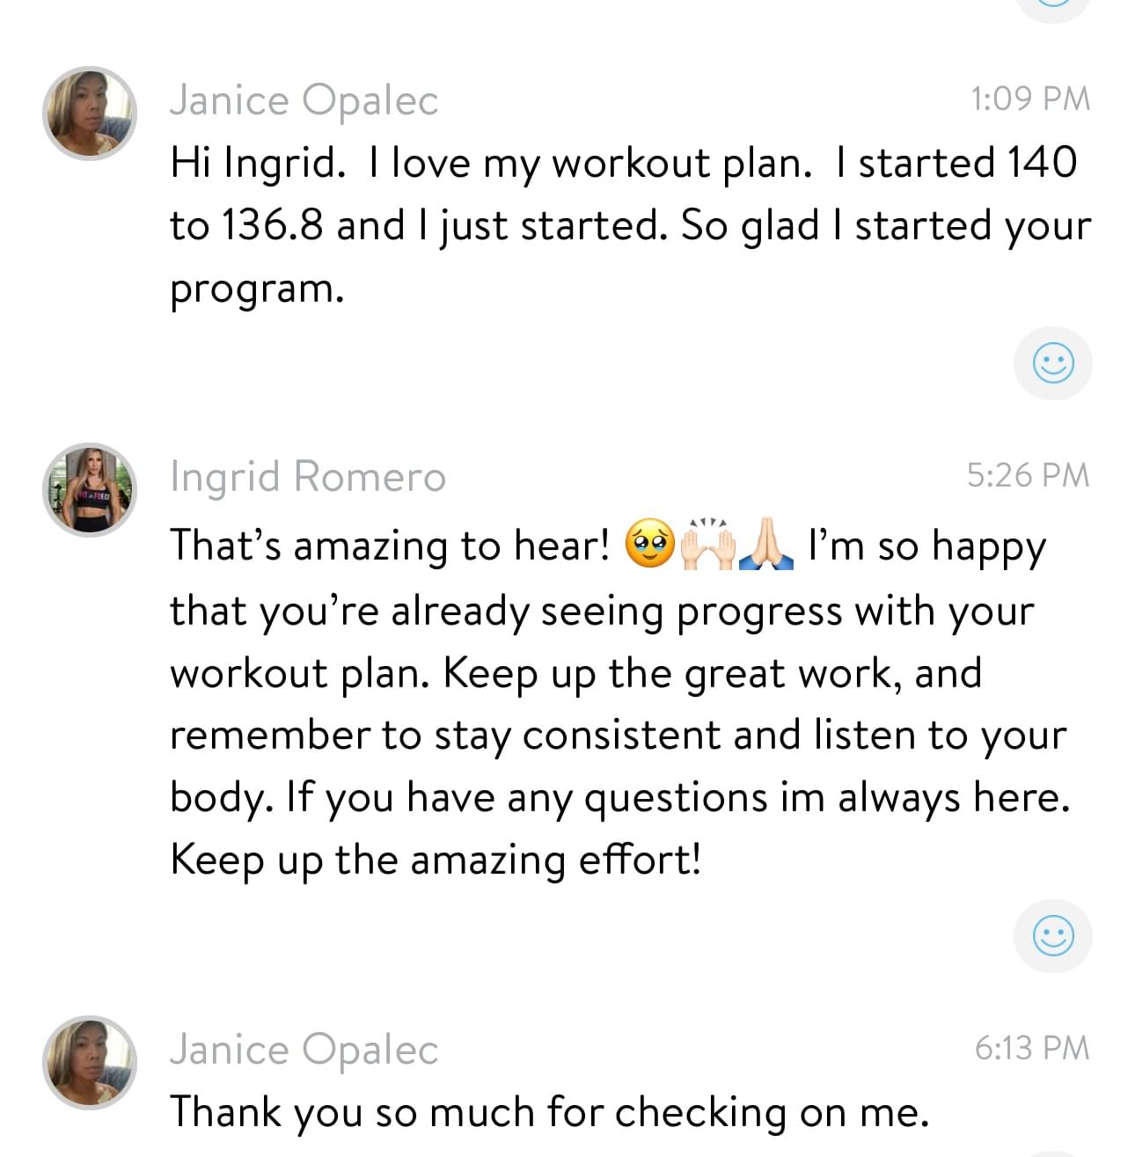Click the 5:26 PM timestamp

(x=1028, y=475)
